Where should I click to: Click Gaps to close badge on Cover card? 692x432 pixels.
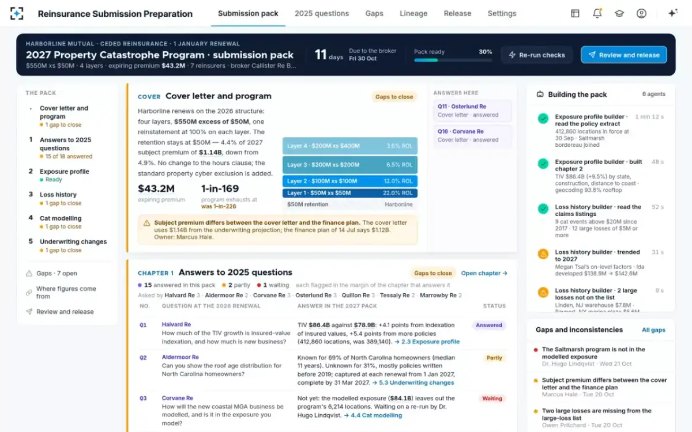point(394,97)
